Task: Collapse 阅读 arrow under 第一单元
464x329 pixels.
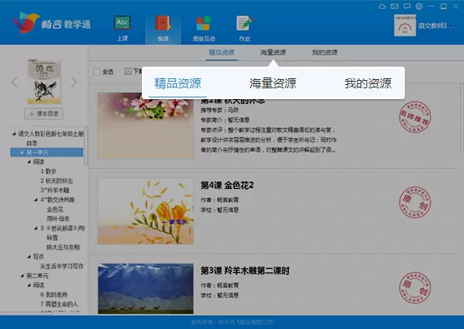Action: [x=28, y=162]
